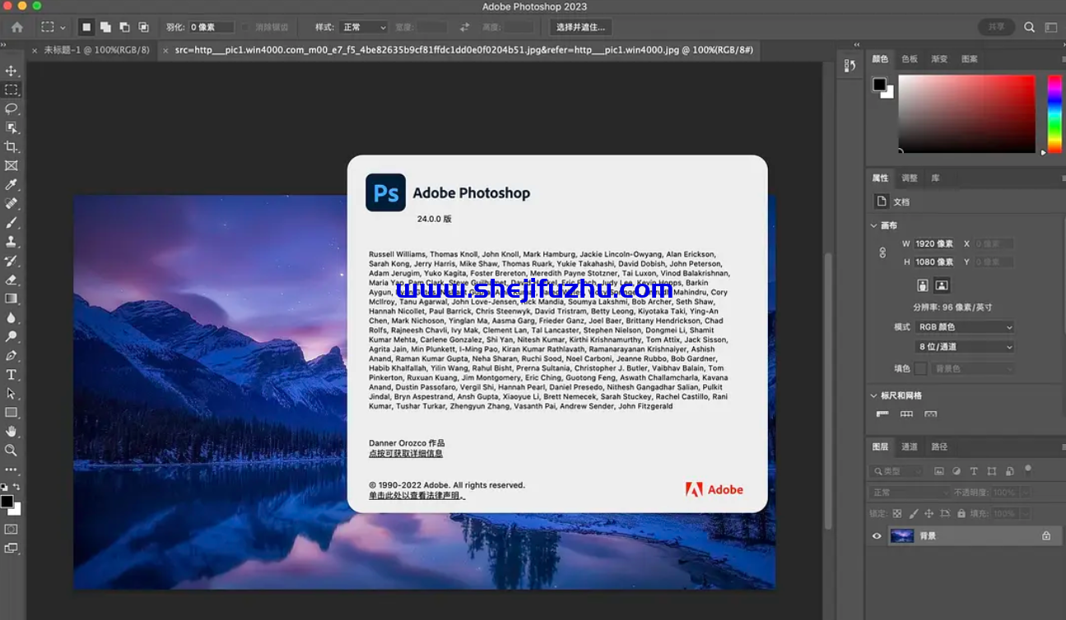Select the Path Selection tool
Viewport: 1066px width, 620px height.
click(x=12, y=393)
